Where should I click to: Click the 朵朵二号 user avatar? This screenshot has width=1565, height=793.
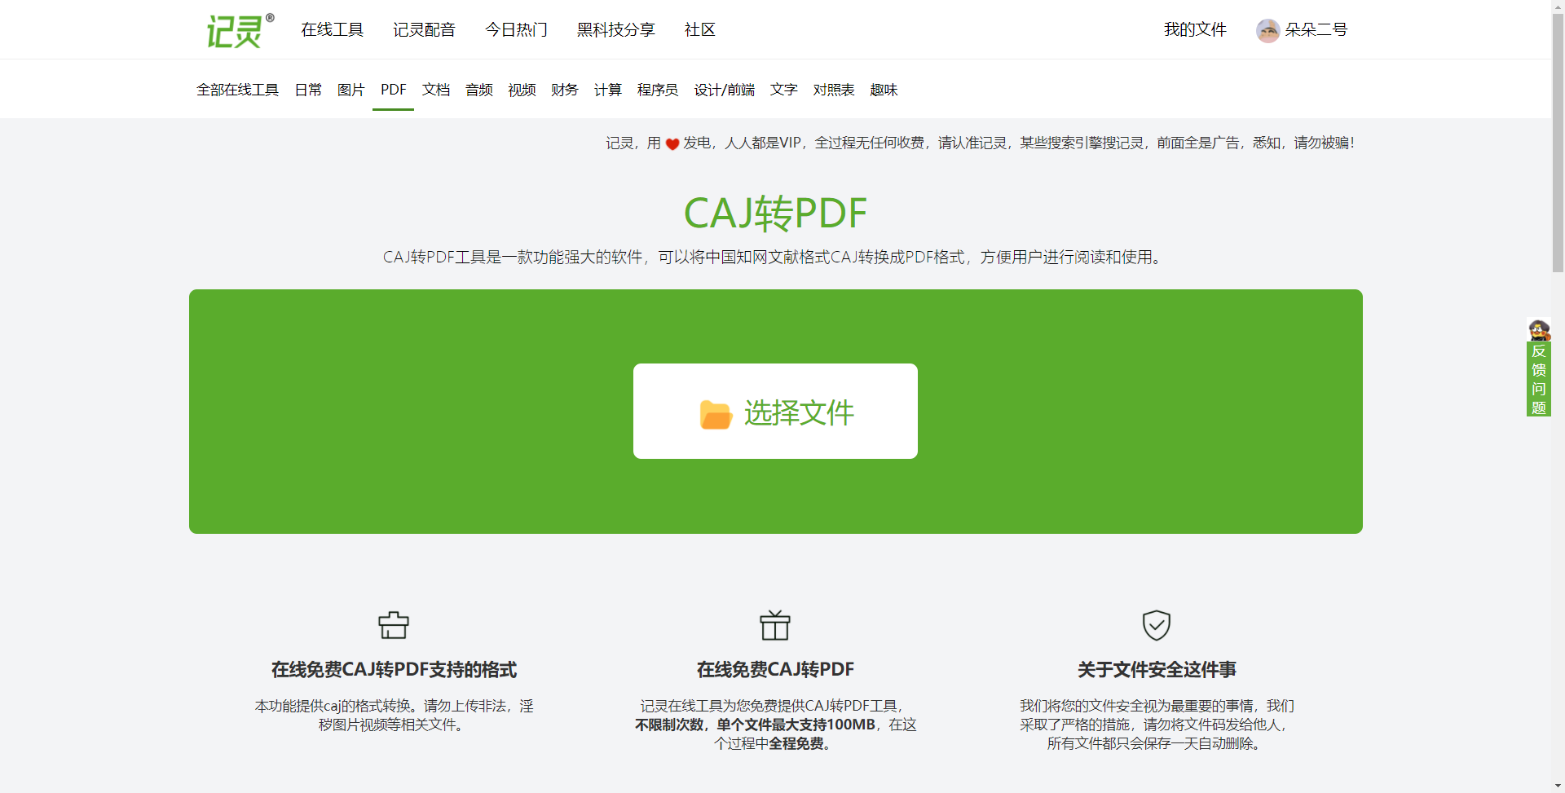point(1268,29)
